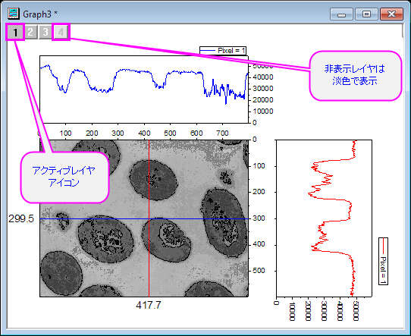Click the Graph3 title bar text
Image resolution: width=411 pixels, height=336 pixels.
(40, 14)
